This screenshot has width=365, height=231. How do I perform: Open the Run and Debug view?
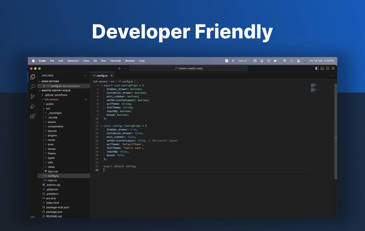click(33, 106)
